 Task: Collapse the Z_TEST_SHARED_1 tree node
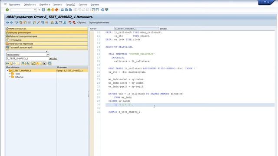7,70
